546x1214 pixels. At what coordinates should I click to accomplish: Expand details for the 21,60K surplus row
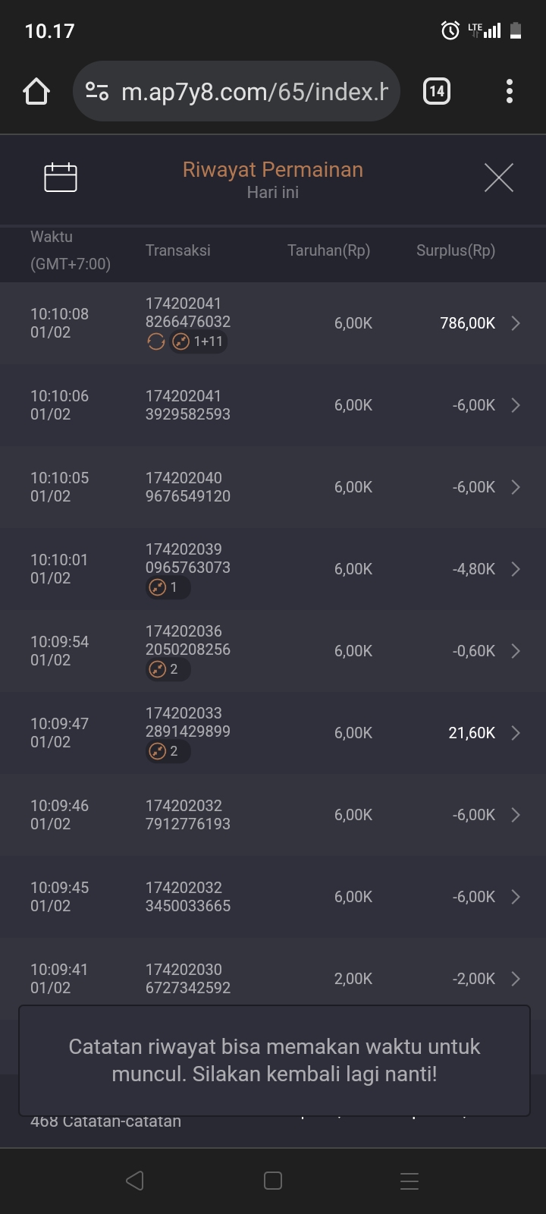516,733
